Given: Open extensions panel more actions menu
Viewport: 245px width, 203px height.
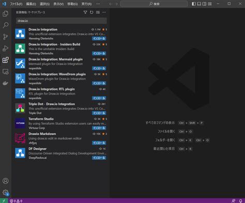Looking at the screenshot, I should 104,12.
